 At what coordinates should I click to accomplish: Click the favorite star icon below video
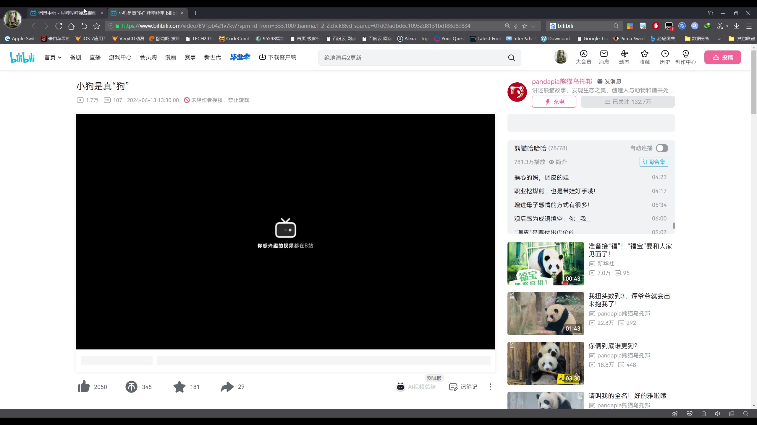point(179,387)
